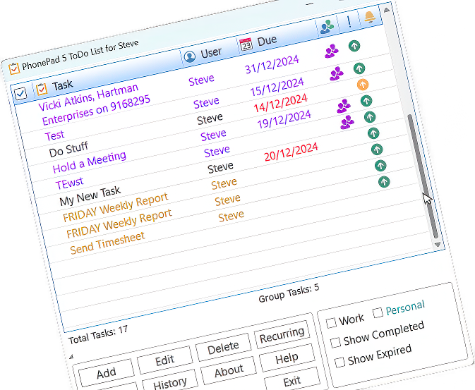Click the reminder bell column header
The height and width of the screenshot is (390, 475).
pos(370,17)
